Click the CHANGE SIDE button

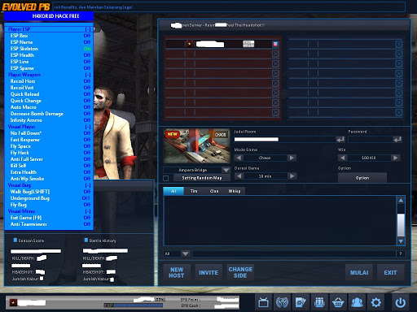pos(240,272)
